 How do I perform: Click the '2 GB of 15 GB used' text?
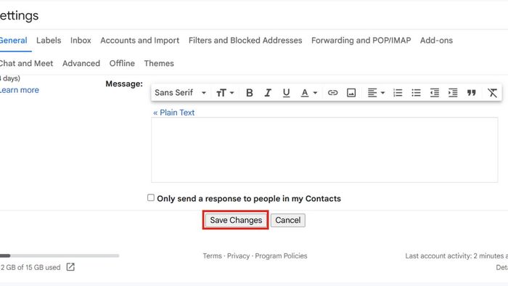coord(30,268)
